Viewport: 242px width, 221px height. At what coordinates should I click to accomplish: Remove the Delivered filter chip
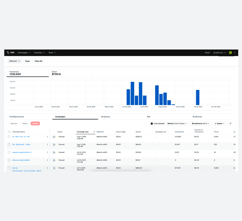pyautogui.click(x=19, y=61)
